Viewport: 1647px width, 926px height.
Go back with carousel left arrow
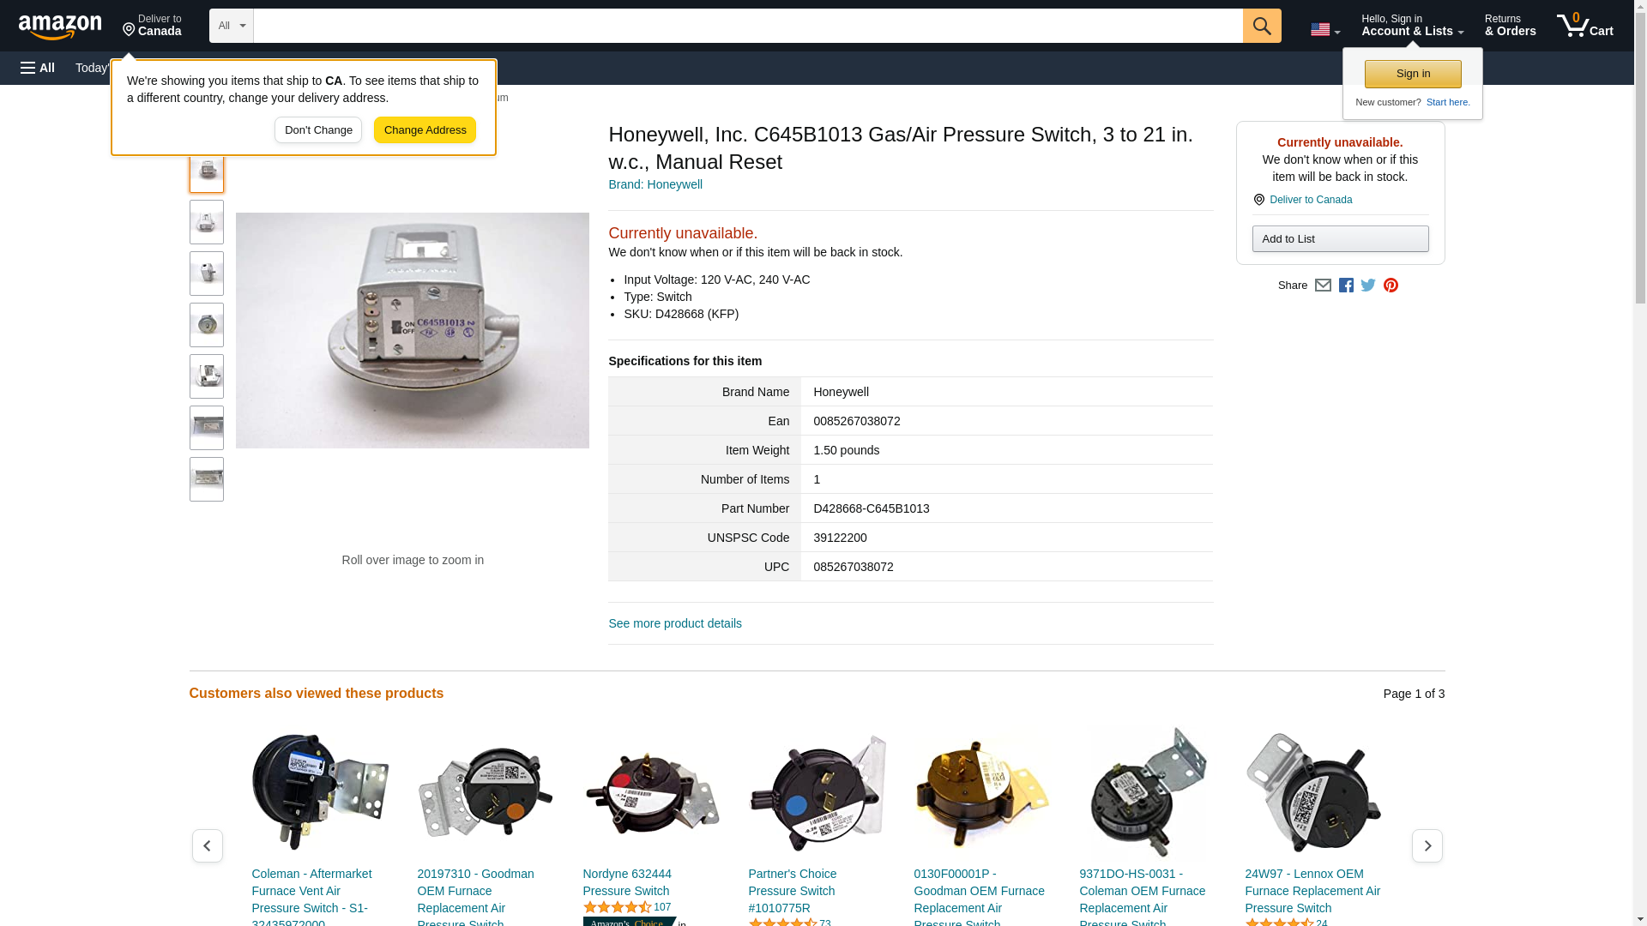click(207, 845)
